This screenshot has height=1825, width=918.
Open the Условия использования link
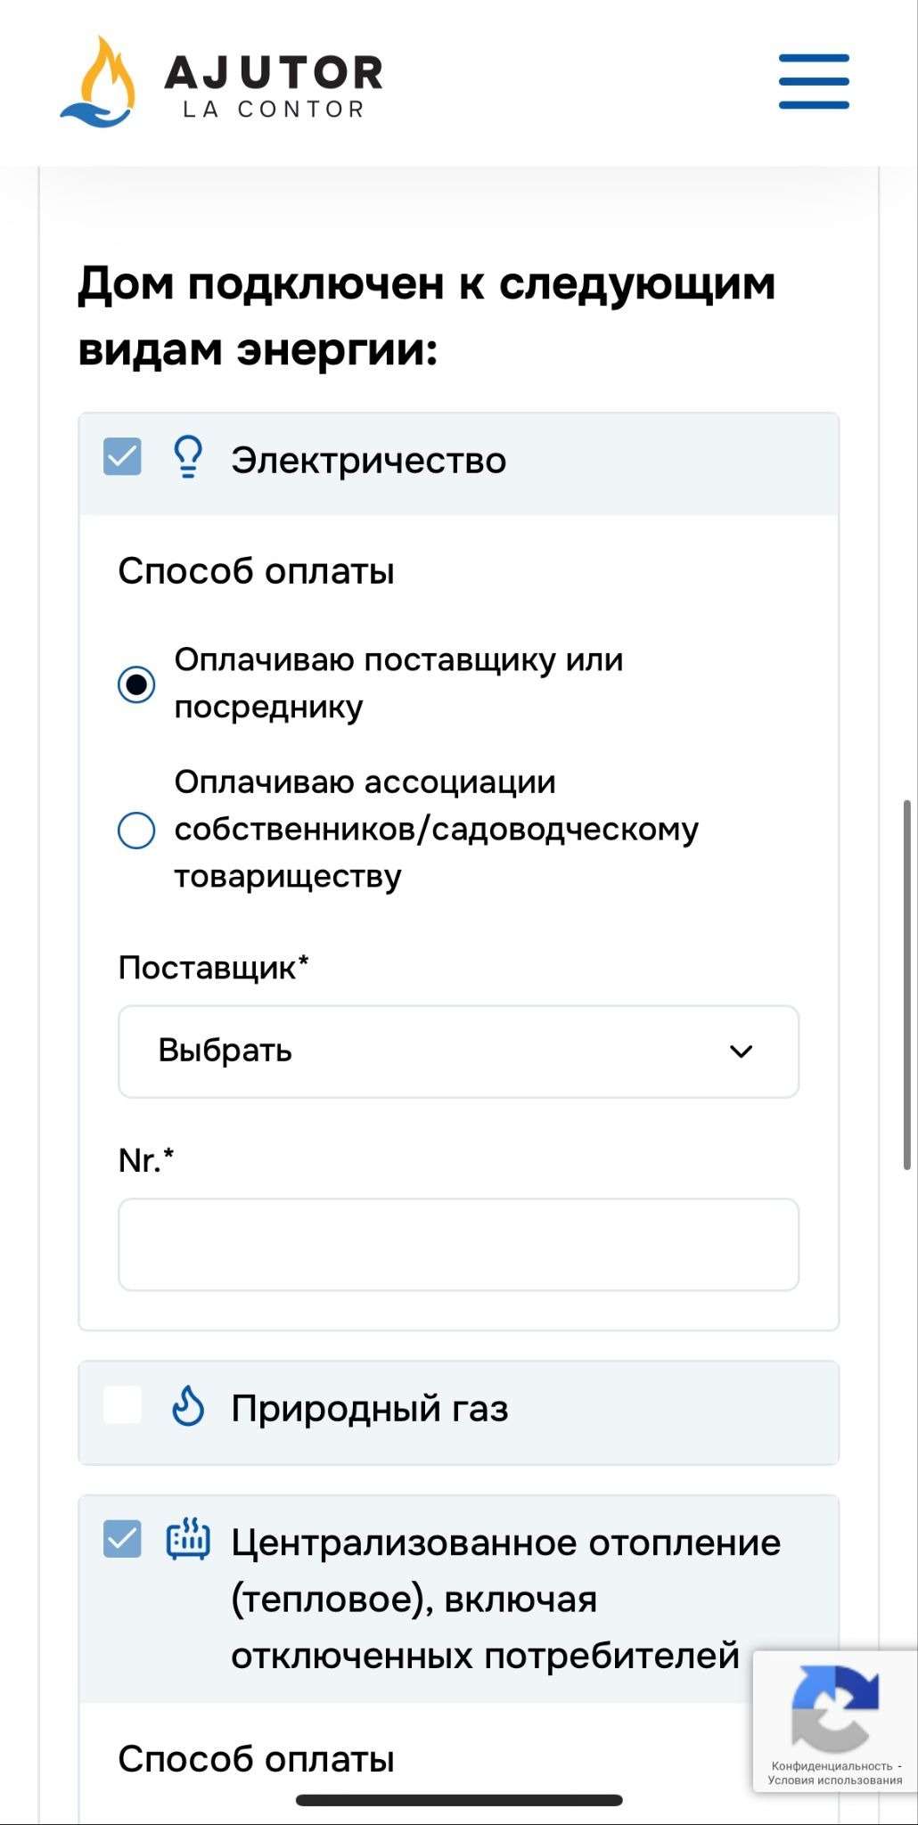[835, 1780]
